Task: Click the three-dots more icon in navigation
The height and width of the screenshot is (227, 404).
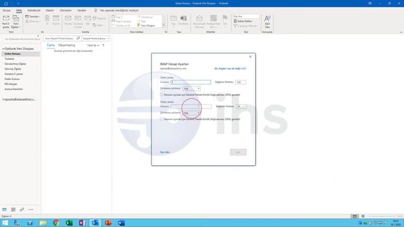Action: tap(31, 209)
